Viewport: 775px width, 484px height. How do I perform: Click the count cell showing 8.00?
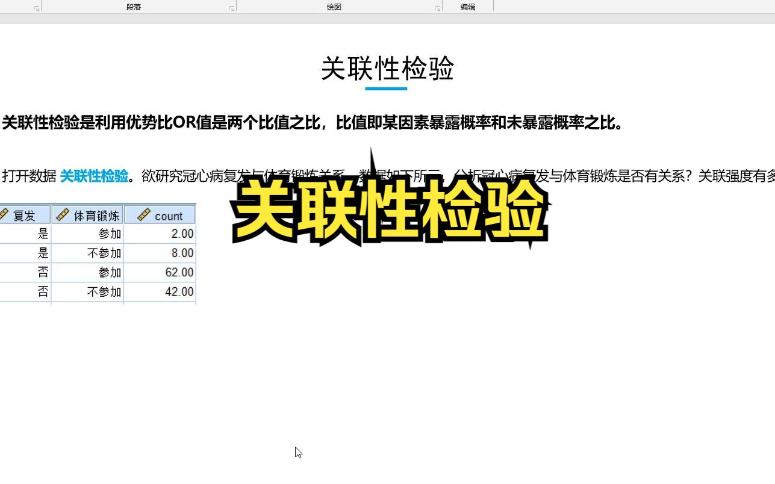coord(160,253)
